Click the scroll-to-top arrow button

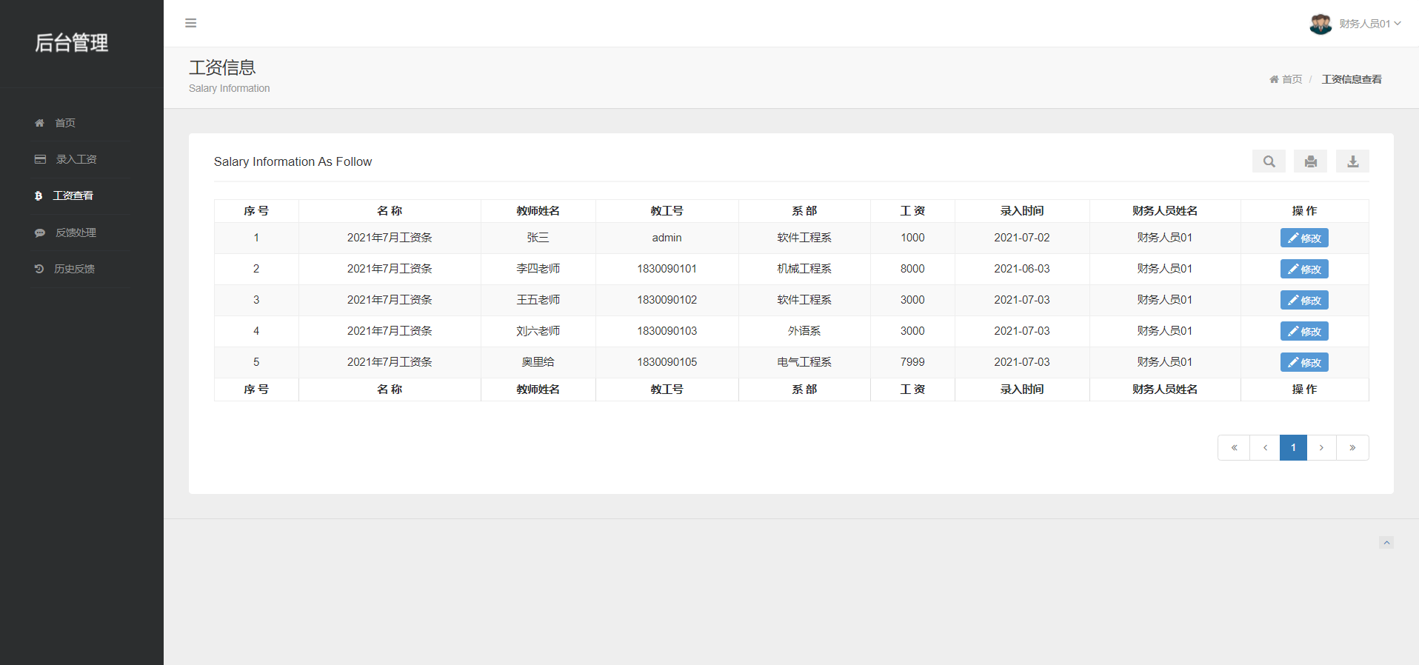point(1386,543)
